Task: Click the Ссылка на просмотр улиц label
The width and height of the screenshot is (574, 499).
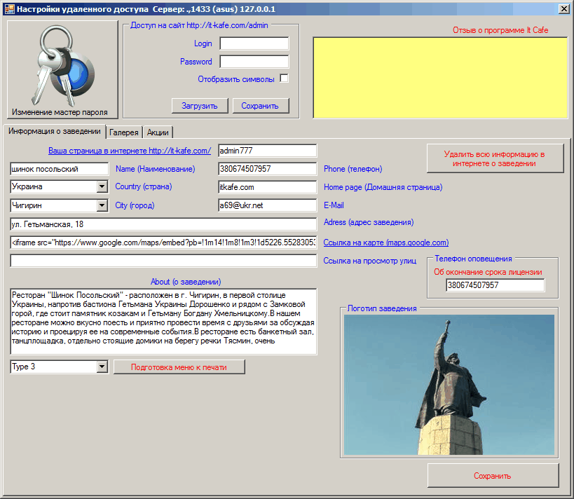Action: 370,261
